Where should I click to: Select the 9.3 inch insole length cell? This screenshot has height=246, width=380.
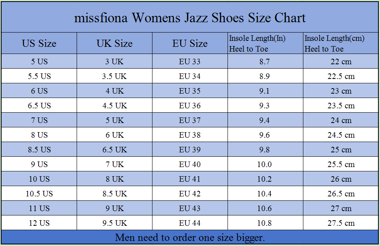(x=264, y=106)
